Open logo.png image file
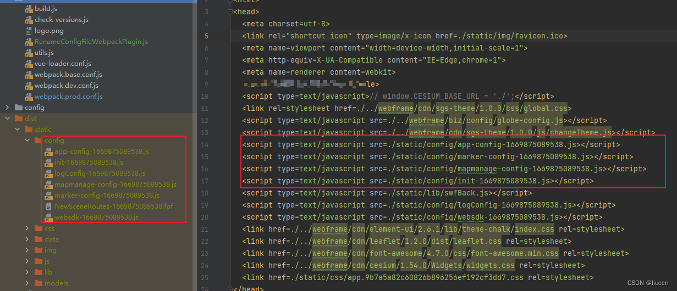 49,31
